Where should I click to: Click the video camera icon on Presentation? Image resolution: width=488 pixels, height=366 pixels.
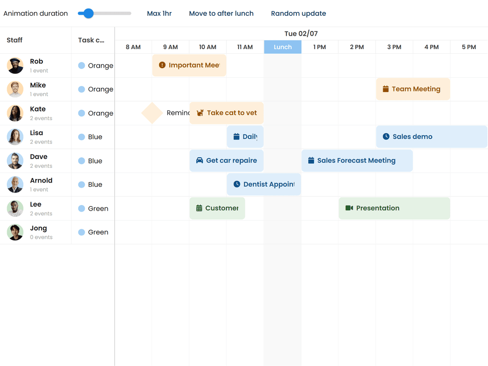(349, 208)
